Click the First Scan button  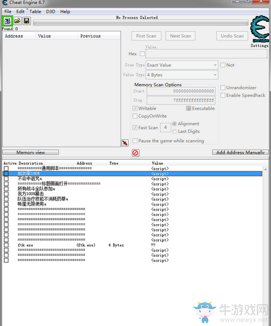pyautogui.click(x=146, y=36)
